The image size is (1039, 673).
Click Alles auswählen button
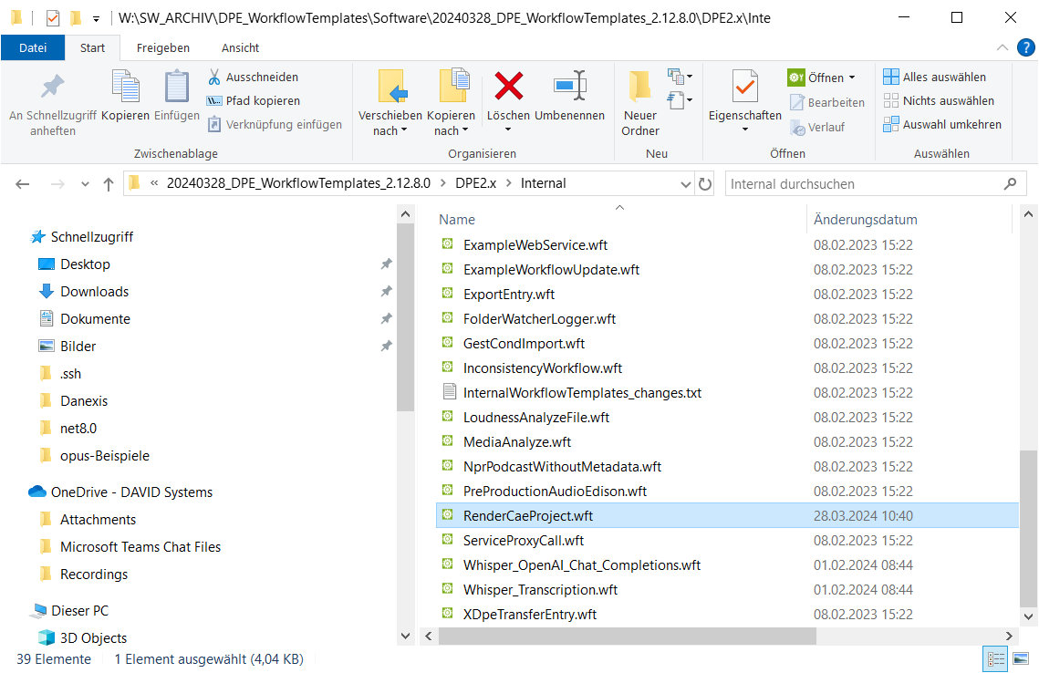(x=935, y=77)
